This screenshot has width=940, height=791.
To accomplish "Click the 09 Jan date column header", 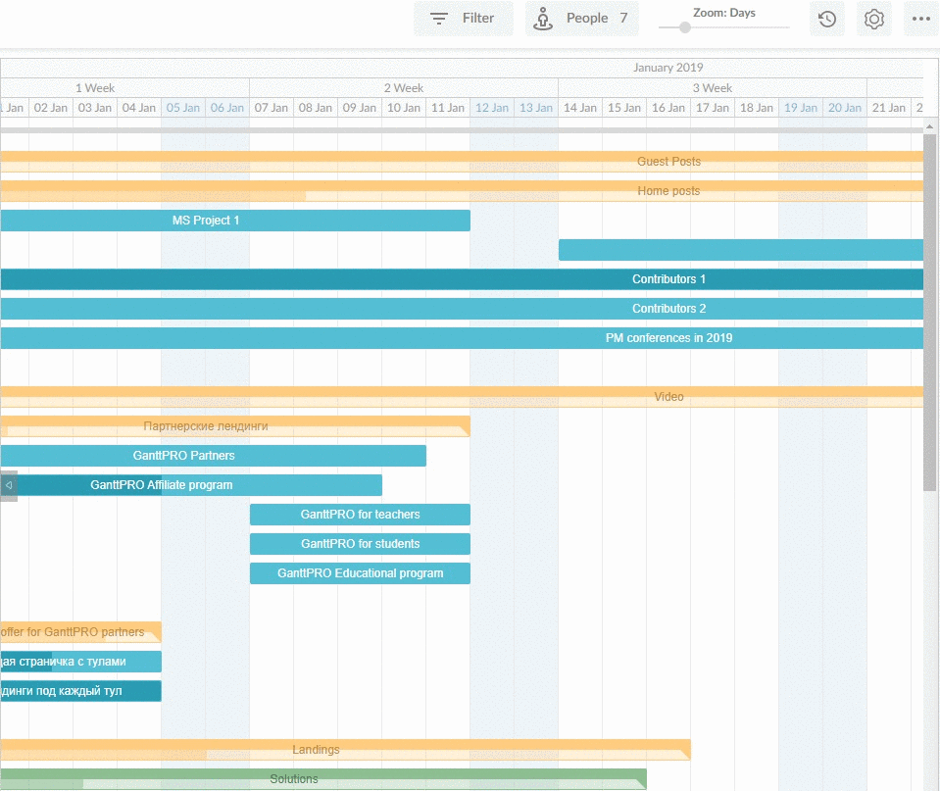I will pyautogui.click(x=360, y=108).
